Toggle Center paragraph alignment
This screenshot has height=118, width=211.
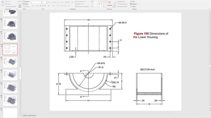60,6
